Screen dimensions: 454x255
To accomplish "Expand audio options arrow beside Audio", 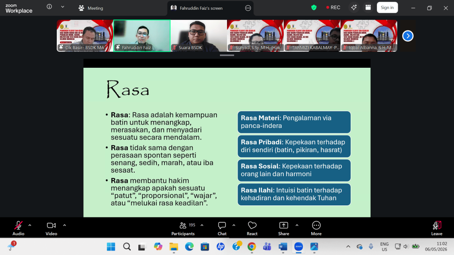I will (x=30, y=225).
